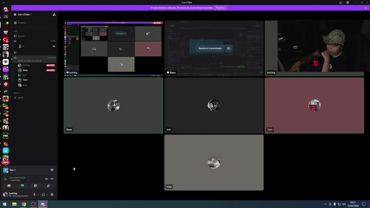
Task: Click the camera icon beside the voice participant
Action: click(54, 46)
